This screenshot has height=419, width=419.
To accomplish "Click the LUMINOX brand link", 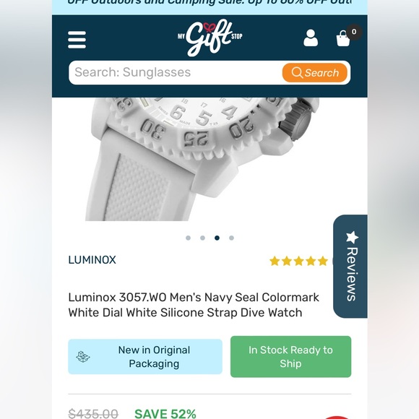I will pos(92,260).
